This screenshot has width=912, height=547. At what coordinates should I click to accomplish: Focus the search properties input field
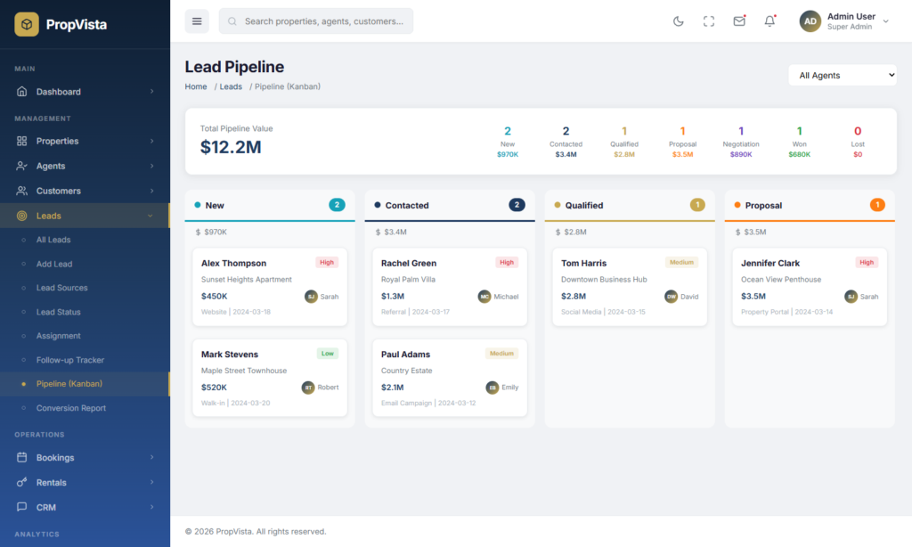tap(316, 21)
